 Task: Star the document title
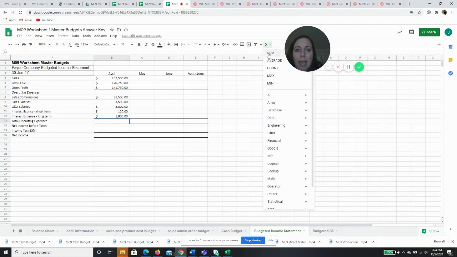[112, 30]
